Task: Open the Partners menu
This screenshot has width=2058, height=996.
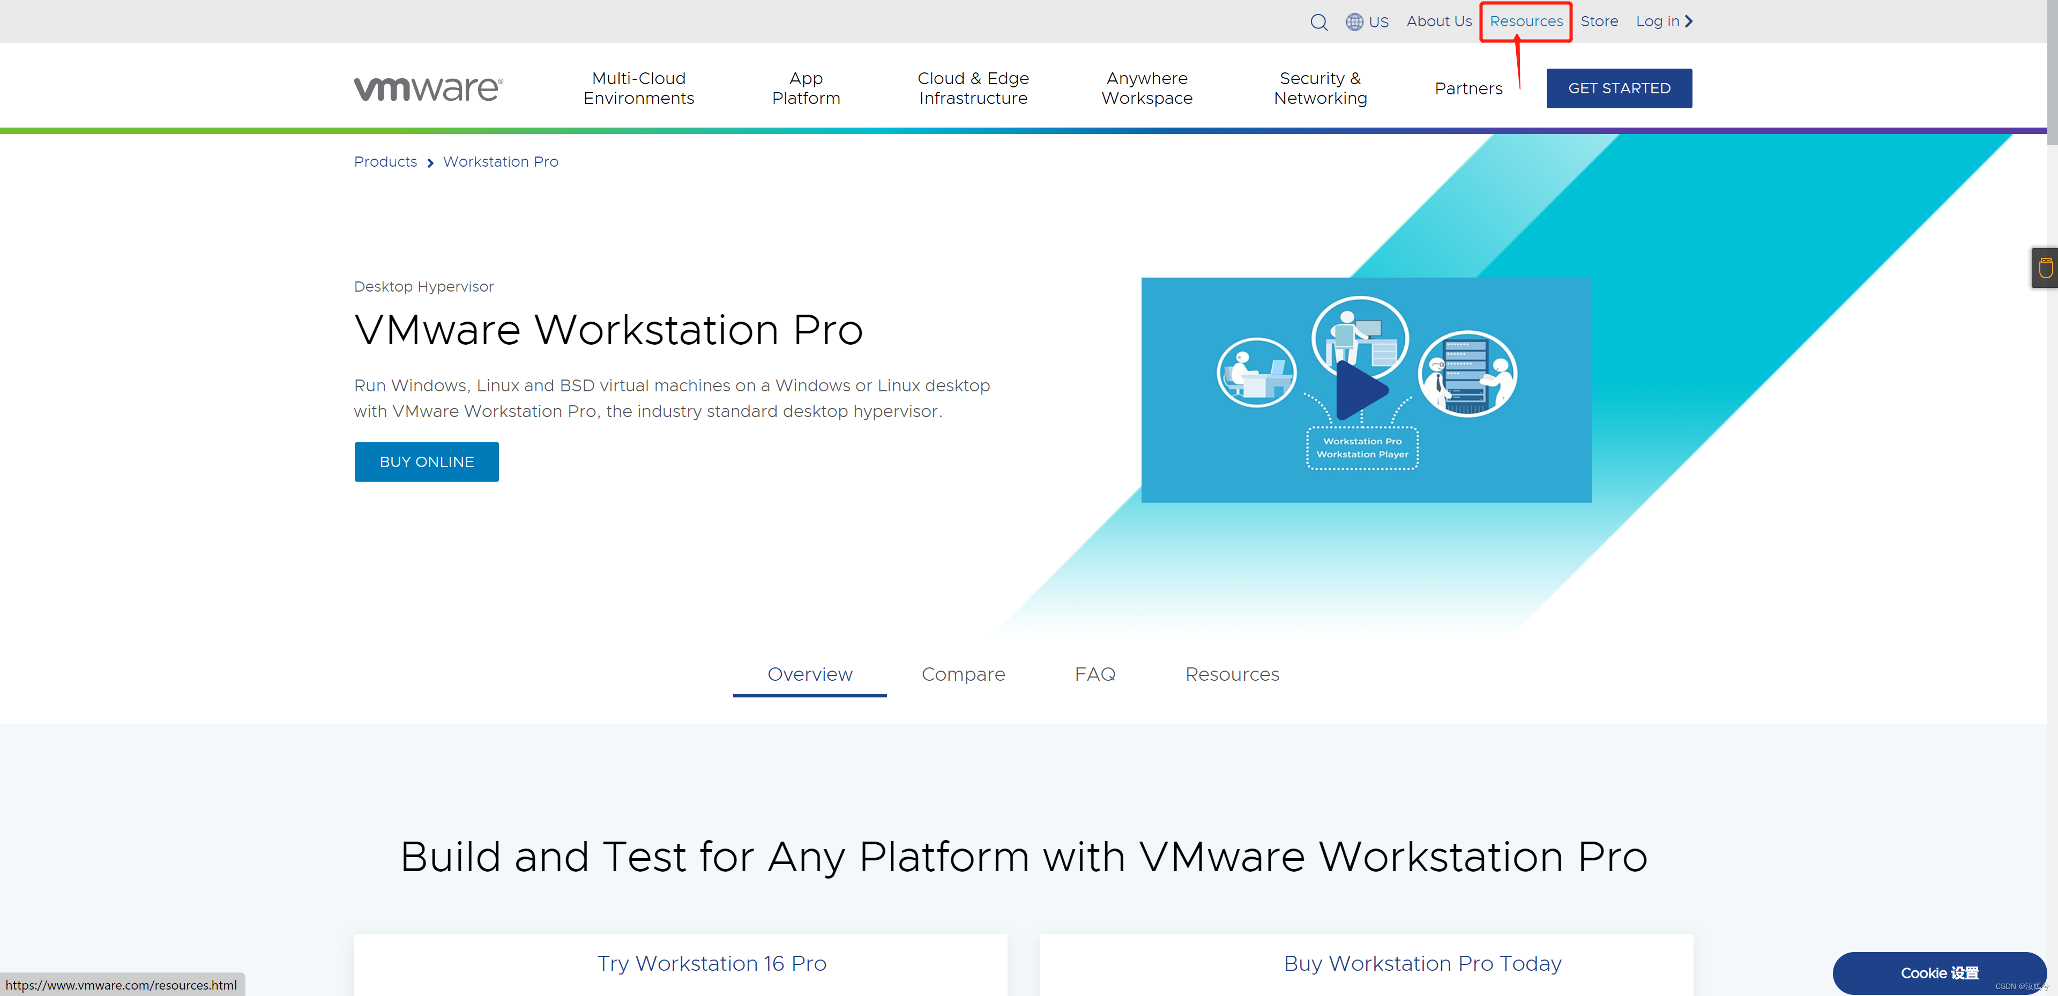Action: [x=1468, y=89]
